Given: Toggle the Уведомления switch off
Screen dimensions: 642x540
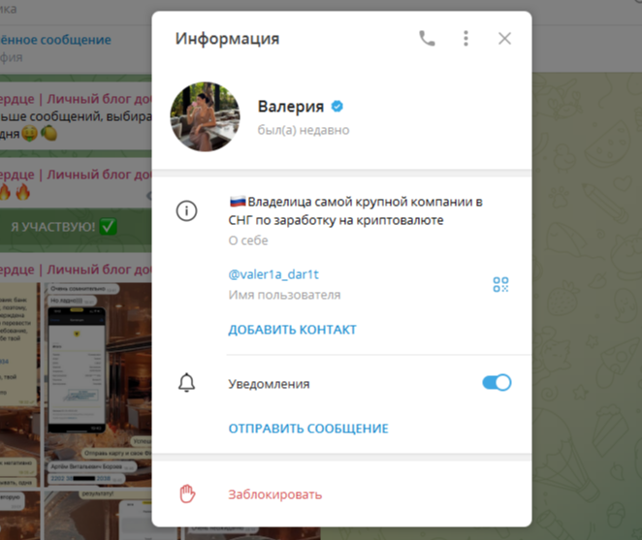Looking at the screenshot, I should (x=497, y=383).
